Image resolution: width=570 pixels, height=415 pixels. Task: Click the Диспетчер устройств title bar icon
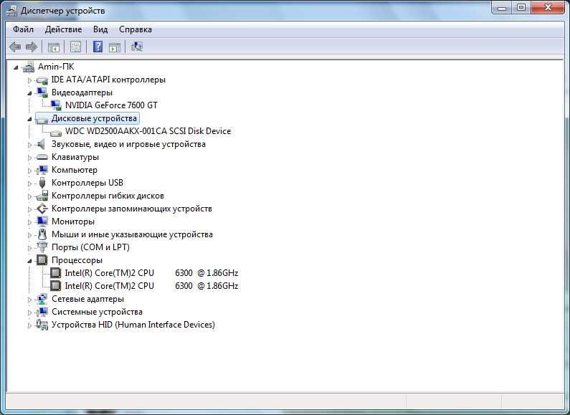click(12, 11)
